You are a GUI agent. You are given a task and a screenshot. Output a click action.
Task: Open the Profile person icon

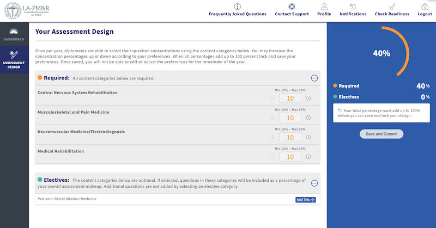point(324,7)
